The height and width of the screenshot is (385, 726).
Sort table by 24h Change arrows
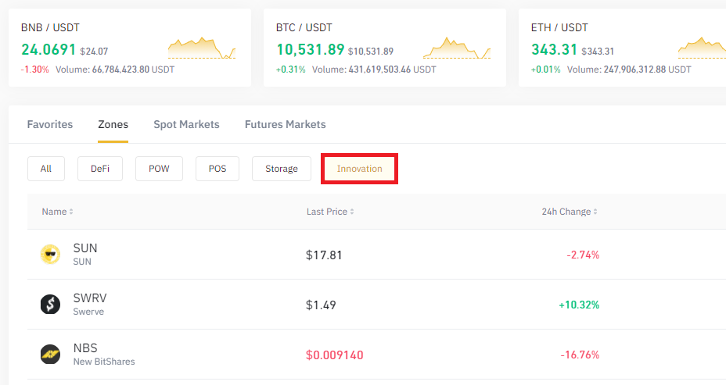coord(595,212)
